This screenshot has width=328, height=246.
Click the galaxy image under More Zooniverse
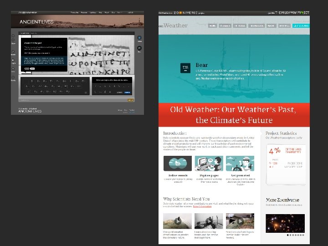[x=285, y=223]
